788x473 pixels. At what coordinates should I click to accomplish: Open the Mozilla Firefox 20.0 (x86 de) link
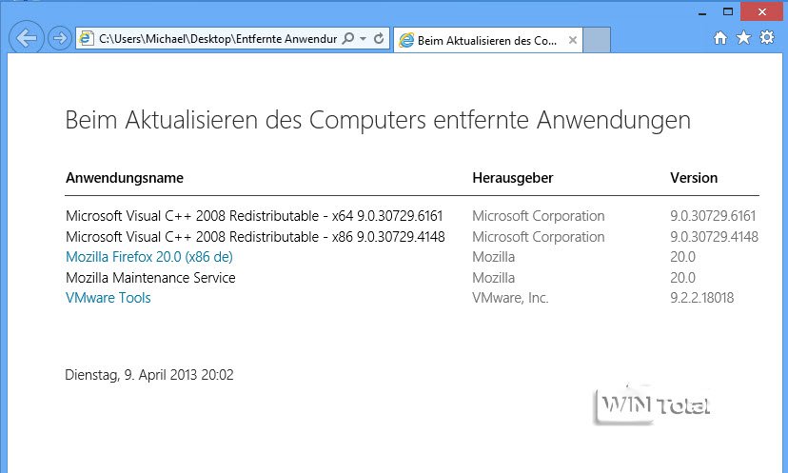pos(149,257)
